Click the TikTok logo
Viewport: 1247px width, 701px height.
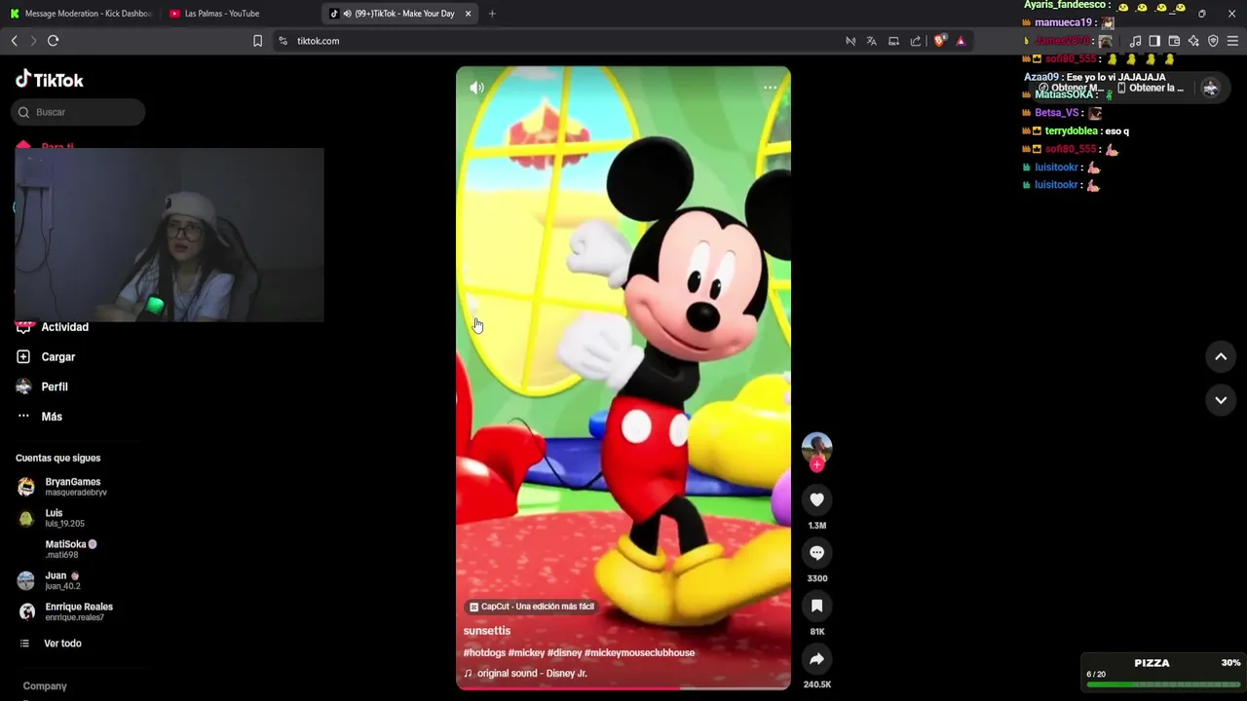pos(50,80)
